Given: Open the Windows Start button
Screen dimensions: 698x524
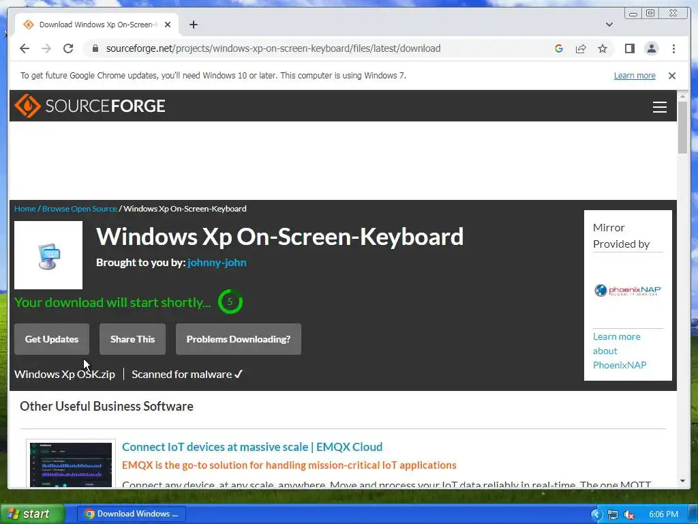Looking at the screenshot, I should [32, 514].
